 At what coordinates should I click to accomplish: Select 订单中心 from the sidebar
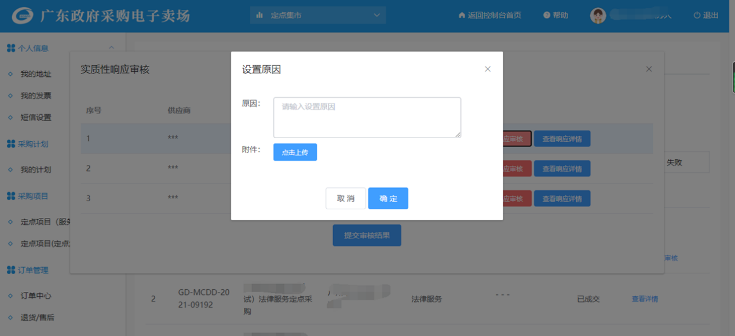(x=36, y=296)
